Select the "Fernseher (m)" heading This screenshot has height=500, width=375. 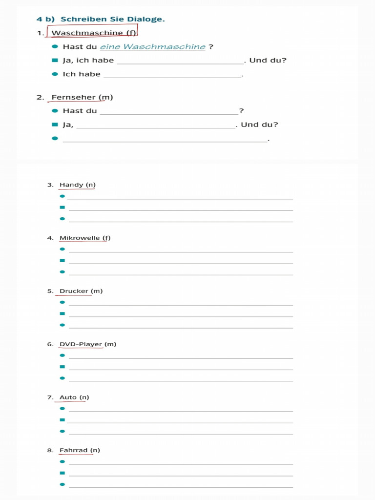pyautogui.click(x=82, y=97)
